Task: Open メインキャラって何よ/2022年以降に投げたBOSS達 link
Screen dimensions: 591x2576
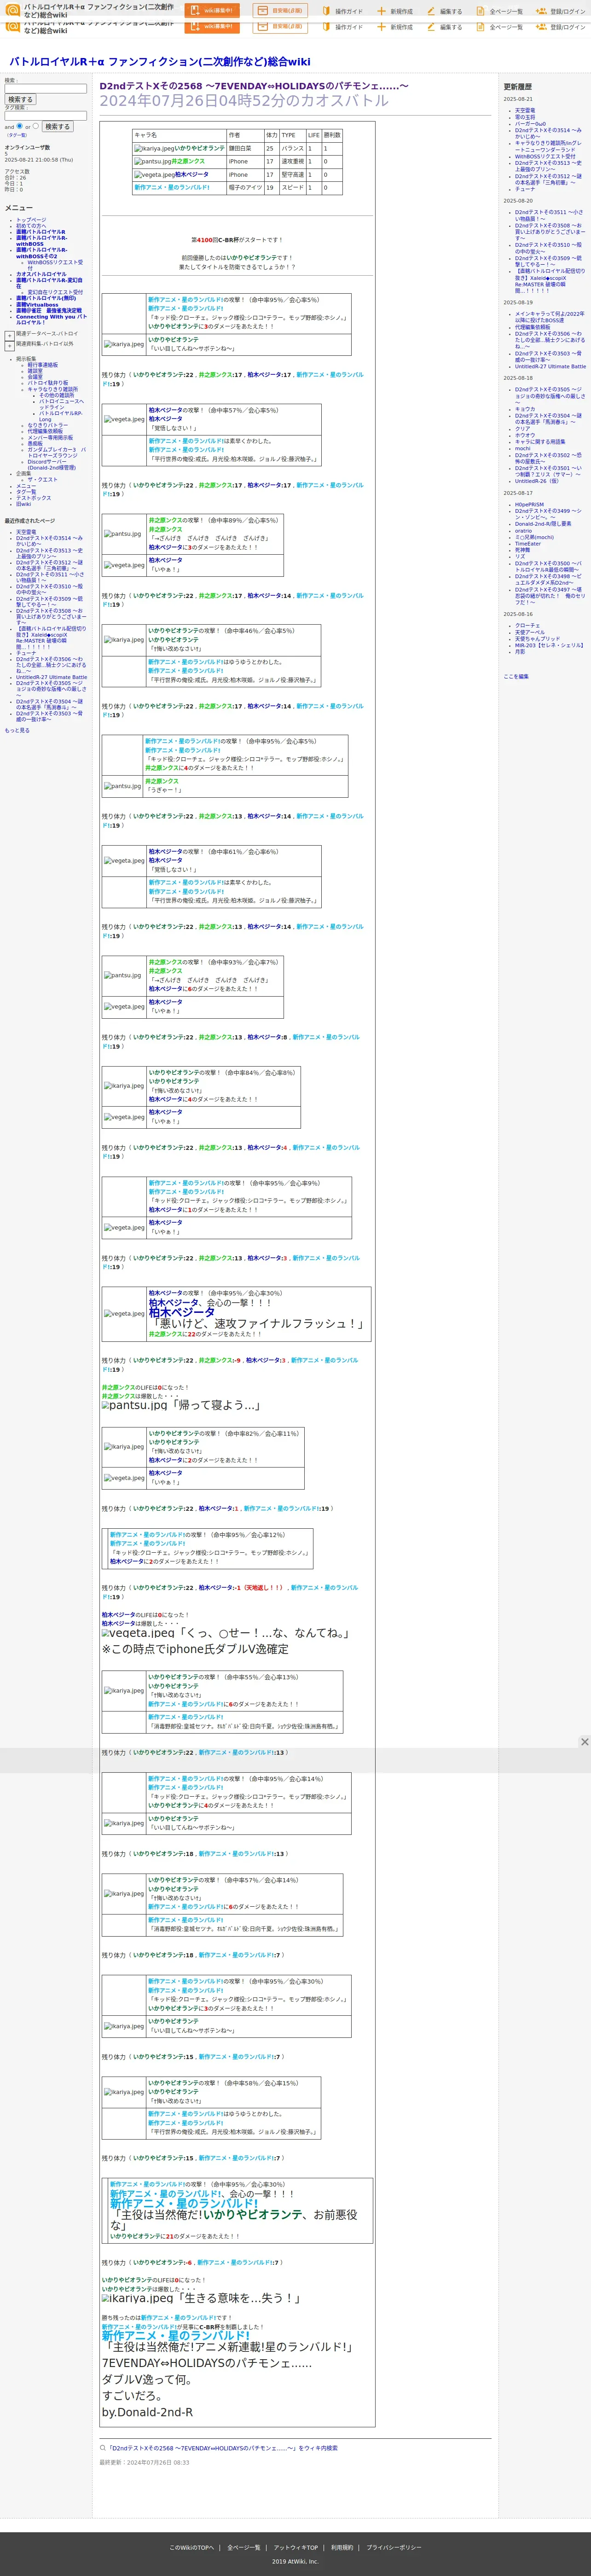Action: 550,317
